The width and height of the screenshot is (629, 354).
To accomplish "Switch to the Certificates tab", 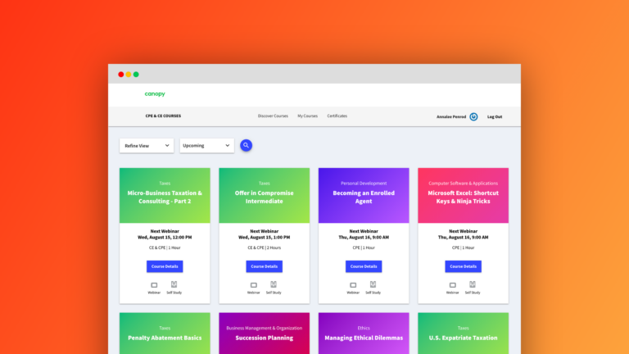I will pos(337,116).
